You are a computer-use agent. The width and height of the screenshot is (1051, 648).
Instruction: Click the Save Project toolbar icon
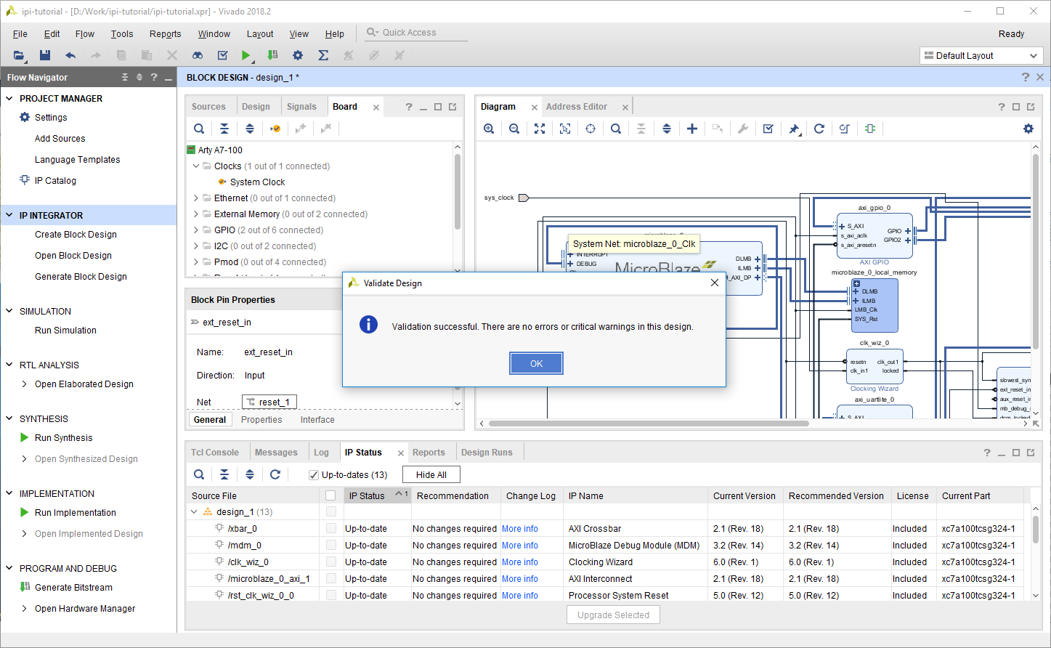[x=45, y=55]
